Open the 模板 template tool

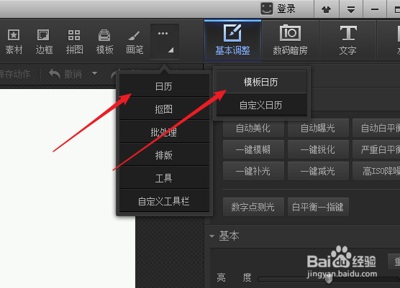[x=104, y=42]
